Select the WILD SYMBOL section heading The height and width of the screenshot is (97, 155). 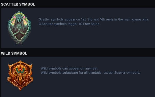[x=14, y=53]
